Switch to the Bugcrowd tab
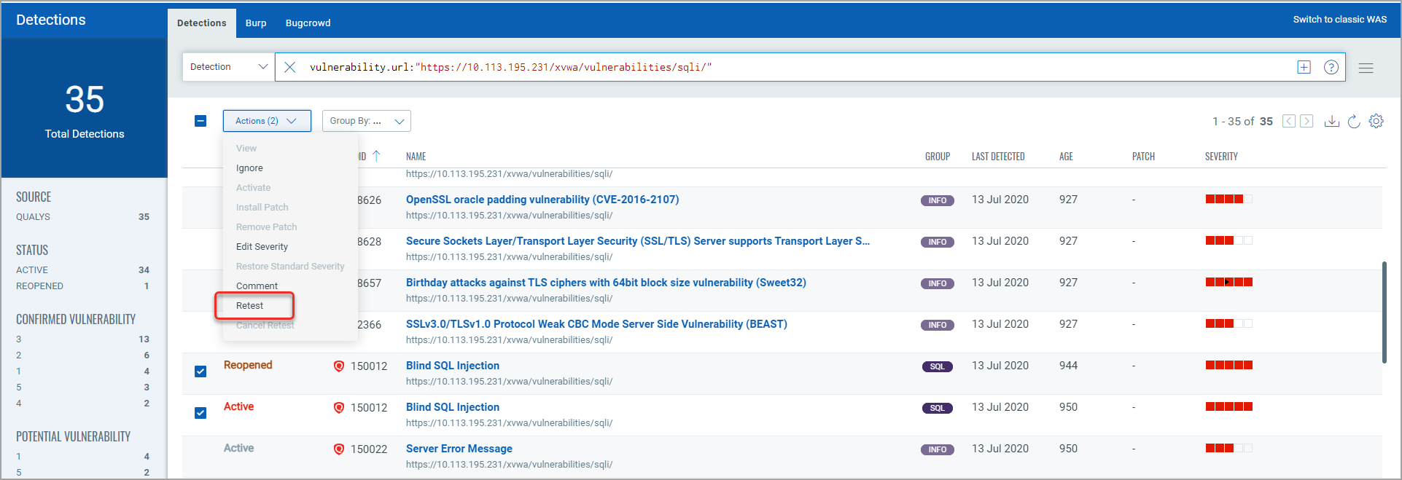The height and width of the screenshot is (480, 1402). pos(308,23)
